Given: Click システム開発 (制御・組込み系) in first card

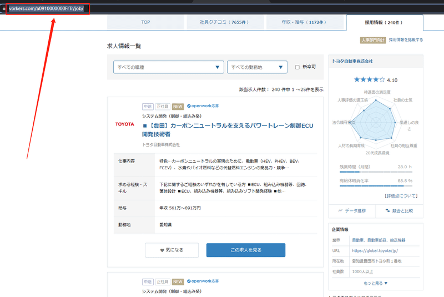Looking at the screenshot, I should (x=172, y=116).
